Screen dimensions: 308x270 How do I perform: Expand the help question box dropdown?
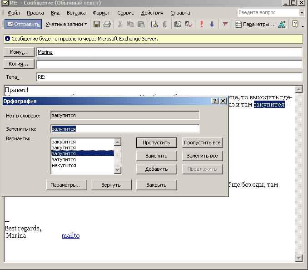302,13
